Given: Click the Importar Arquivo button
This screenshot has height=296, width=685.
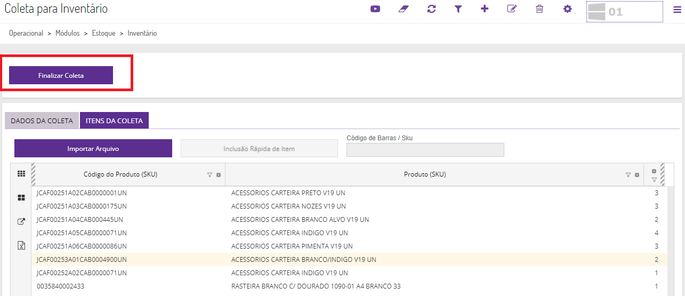Looking at the screenshot, I should [x=93, y=149].
